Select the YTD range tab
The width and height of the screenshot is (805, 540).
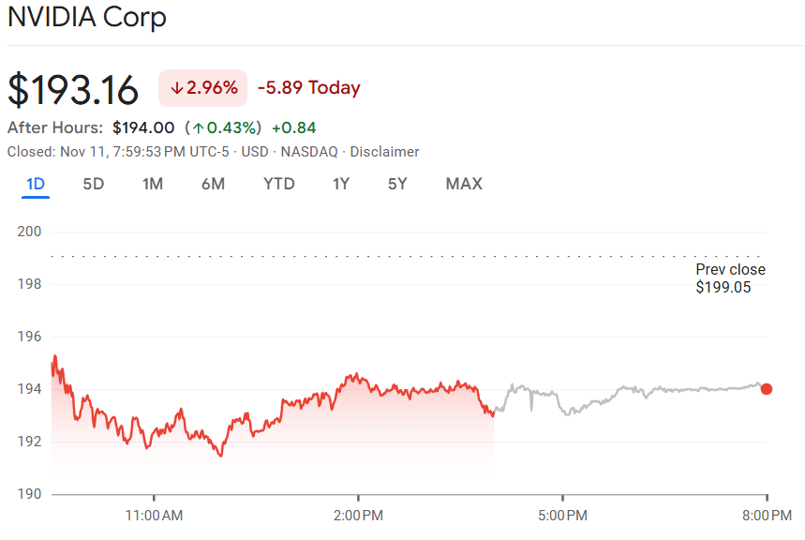[278, 184]
